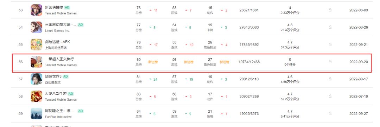
Task: Click the 卡牌 category rank 15
Action: pyautogui.click(x=210, y=27)
